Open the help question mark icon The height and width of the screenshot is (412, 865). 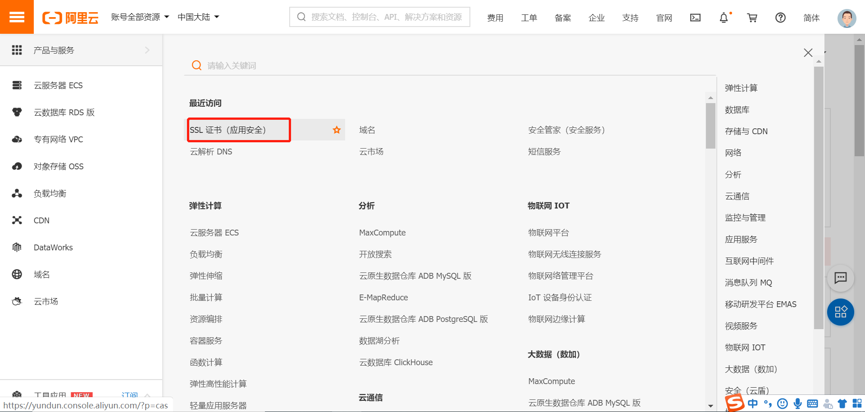780,18
